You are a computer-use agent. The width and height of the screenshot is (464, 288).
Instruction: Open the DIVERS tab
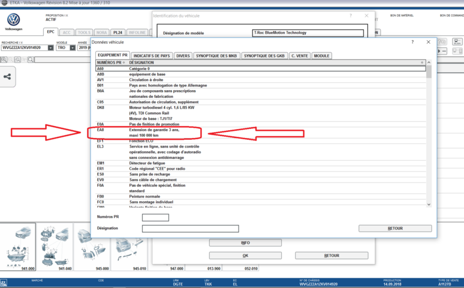tap(183, 56)
